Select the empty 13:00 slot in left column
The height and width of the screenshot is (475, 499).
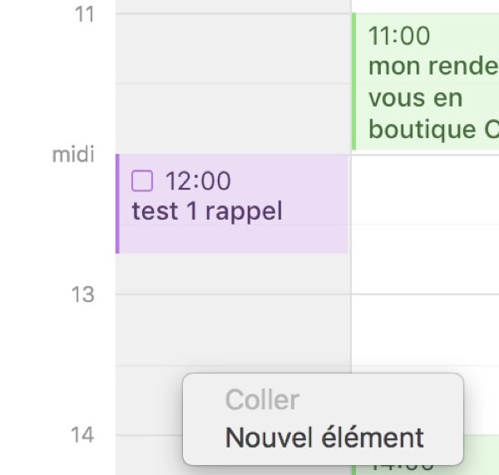pyautogui.click(x=231, y=329)
